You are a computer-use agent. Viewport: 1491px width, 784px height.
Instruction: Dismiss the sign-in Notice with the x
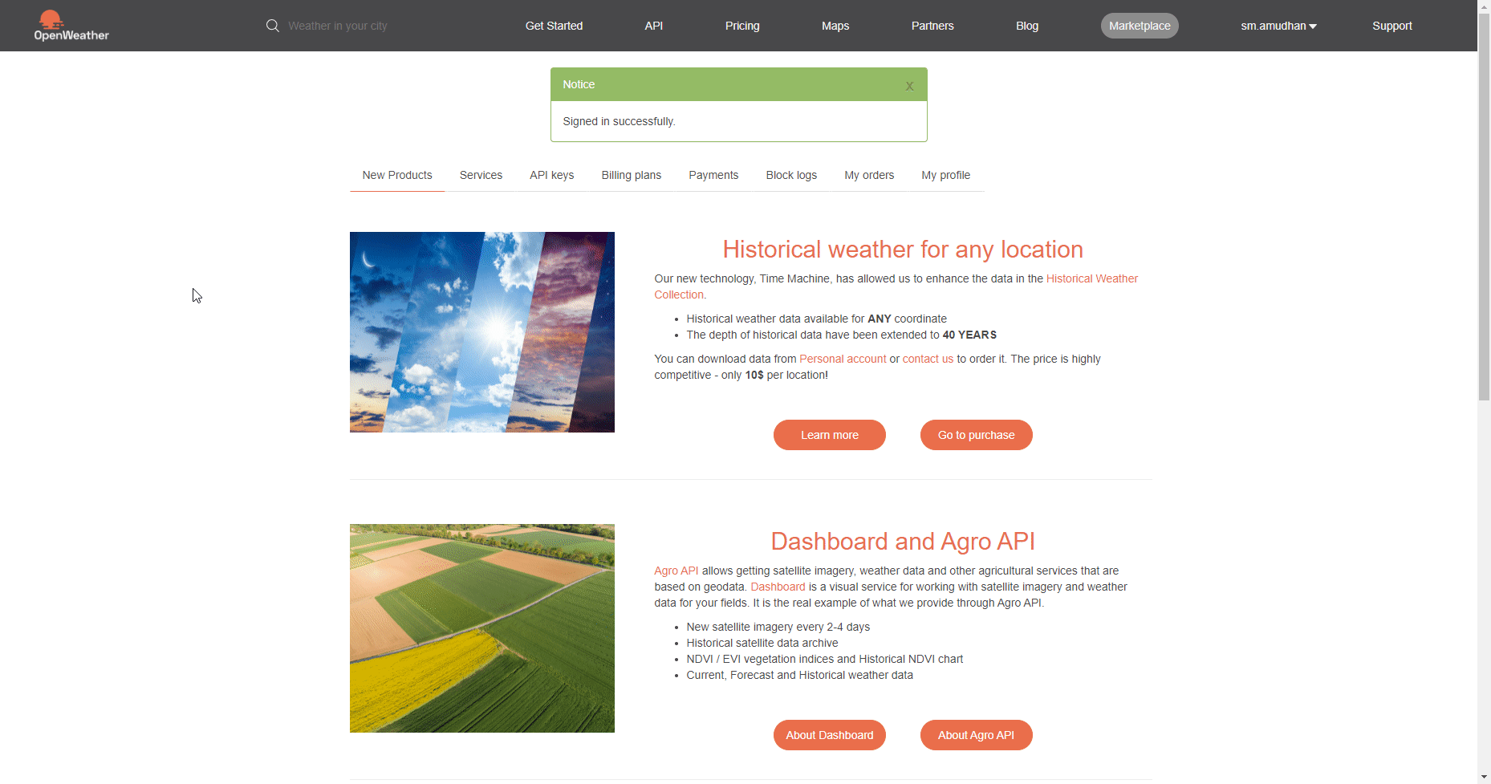click(909, 85)
